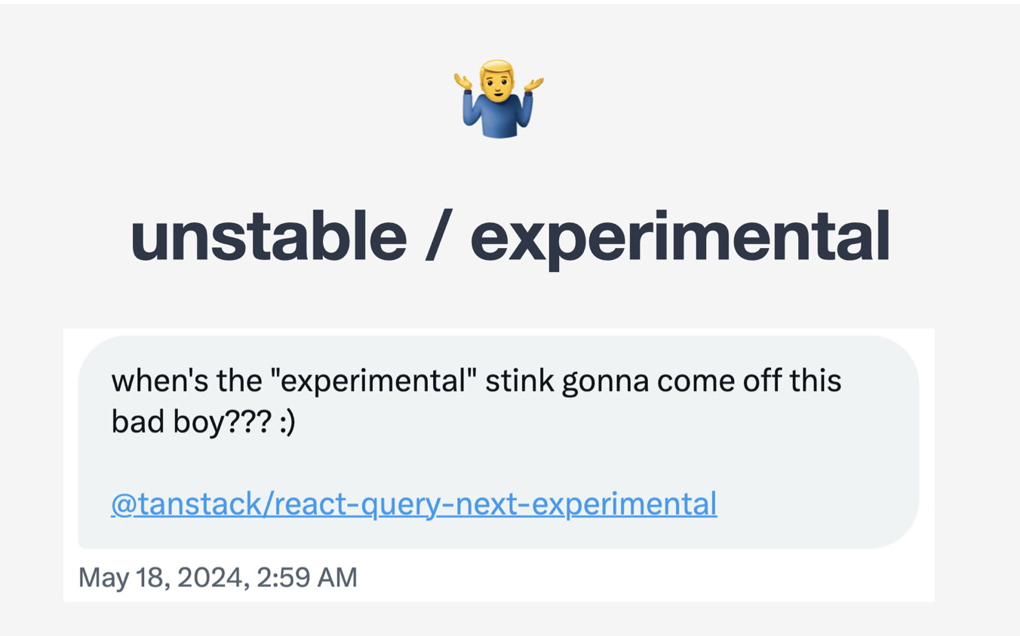Open the @tanstack/react-query-next-experimental link
This screenshot has width=1020, height=636.
click(414, 503)
